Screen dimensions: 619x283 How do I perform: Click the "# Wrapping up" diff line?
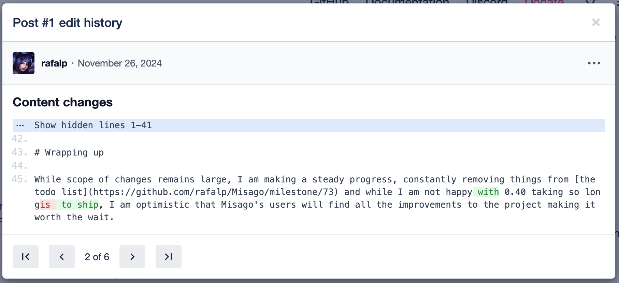coord(69,152)
